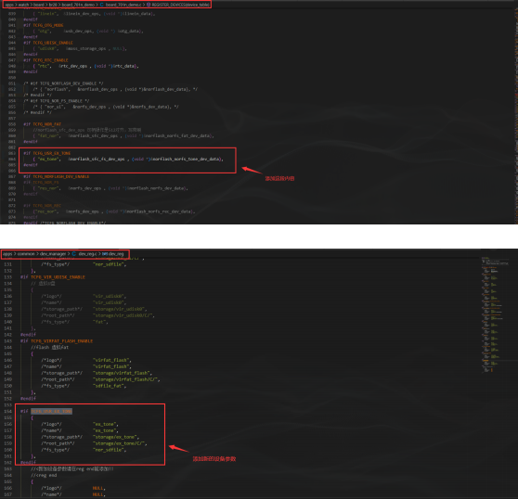Click the TCFG_RTC_ENABLE macro
Viewport: 518px width, 499px height.
[x=50, y=60]
